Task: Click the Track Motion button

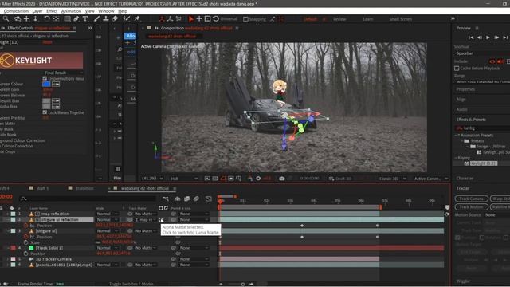Action: click(471, 206)
